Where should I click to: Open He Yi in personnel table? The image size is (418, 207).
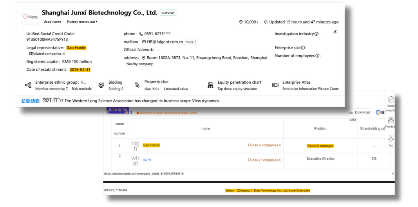pyautogui.click(x=147, y=160)
